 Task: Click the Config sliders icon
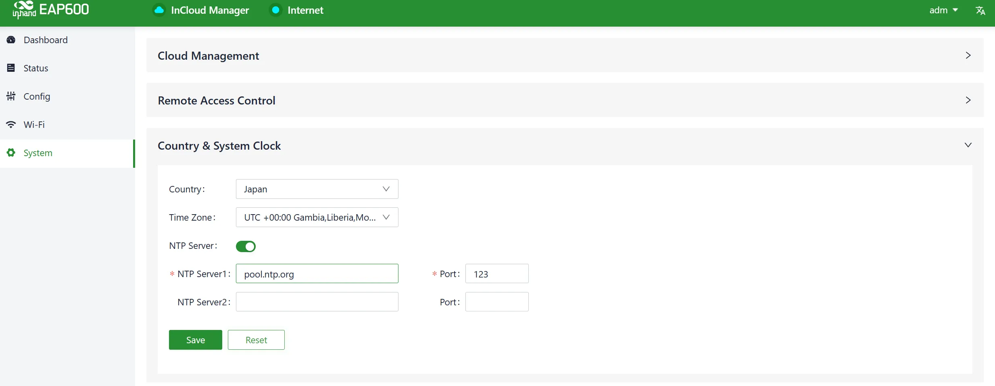click(11, 96)
